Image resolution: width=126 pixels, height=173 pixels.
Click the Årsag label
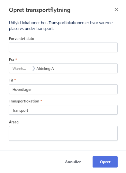click(14, 122)
